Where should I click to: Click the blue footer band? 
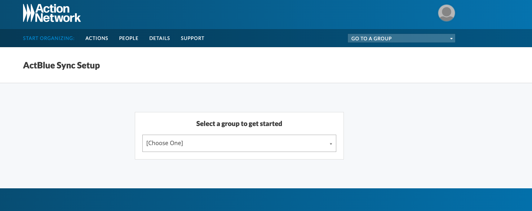(266, 199)
